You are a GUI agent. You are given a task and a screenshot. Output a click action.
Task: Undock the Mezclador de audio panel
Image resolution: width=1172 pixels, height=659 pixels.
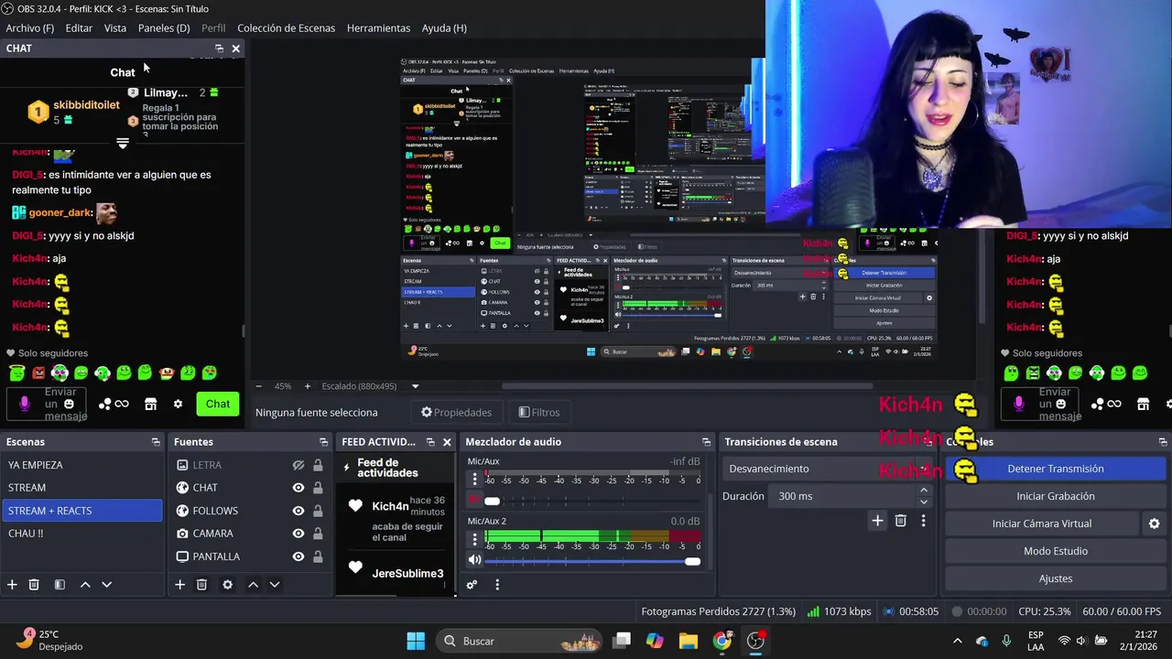pyautogui.click(x=706, y=442)
